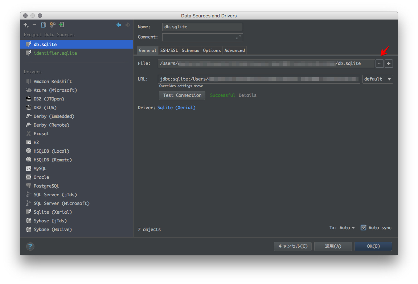
Task: Click the キャンセル(C) cancel button
Action: [x=293, y=246]
